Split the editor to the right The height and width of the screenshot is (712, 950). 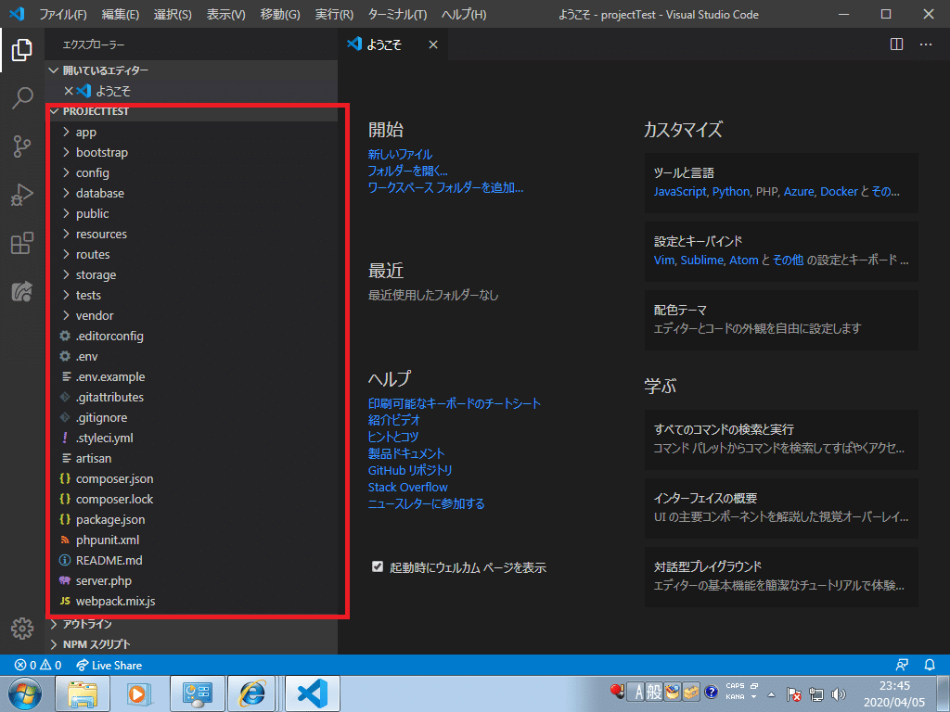(897, 44)
